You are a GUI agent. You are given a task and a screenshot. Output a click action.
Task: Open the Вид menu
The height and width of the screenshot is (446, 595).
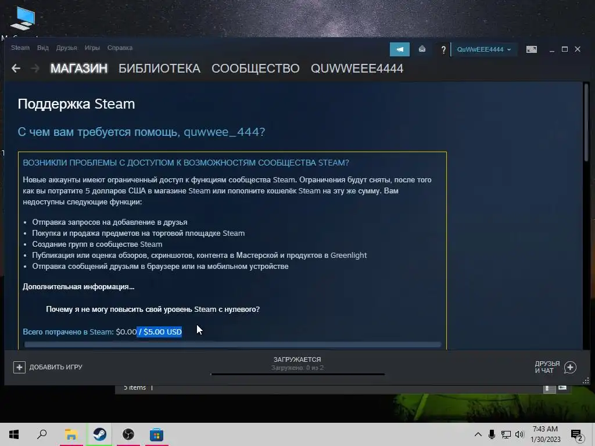click(x=43, y=48)
